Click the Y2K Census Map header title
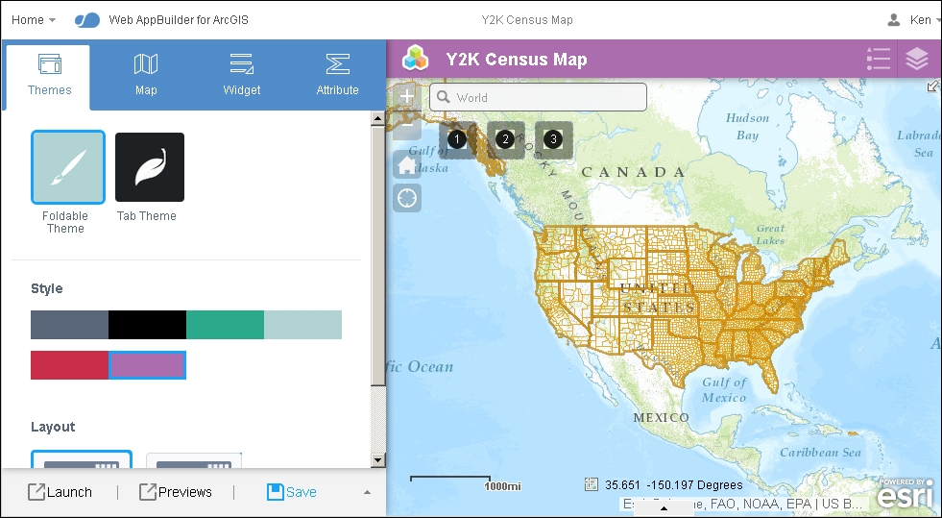 [517, 60]
